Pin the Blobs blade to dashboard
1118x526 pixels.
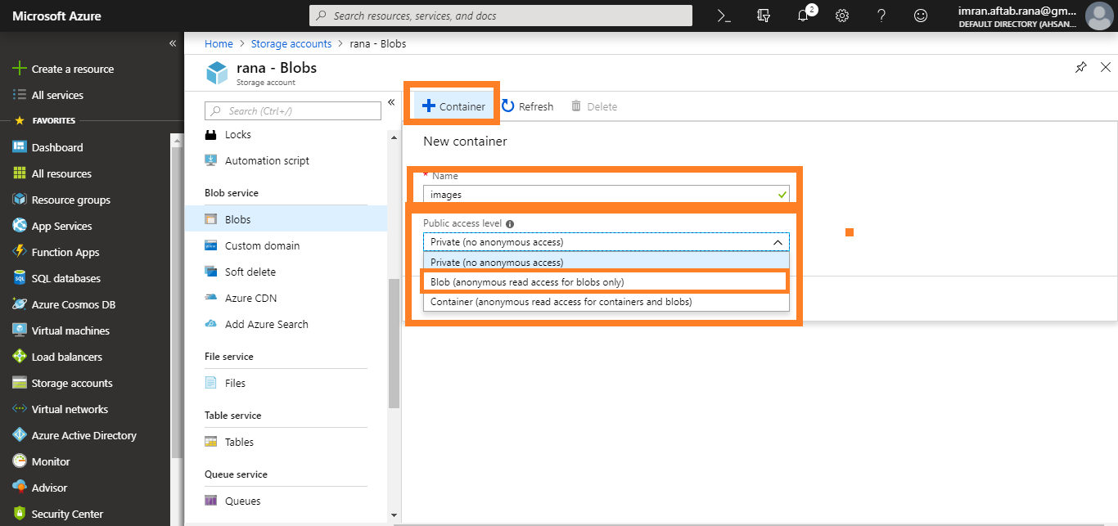1080,67
